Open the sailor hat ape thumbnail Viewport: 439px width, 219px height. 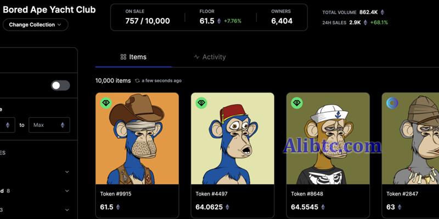328,139
